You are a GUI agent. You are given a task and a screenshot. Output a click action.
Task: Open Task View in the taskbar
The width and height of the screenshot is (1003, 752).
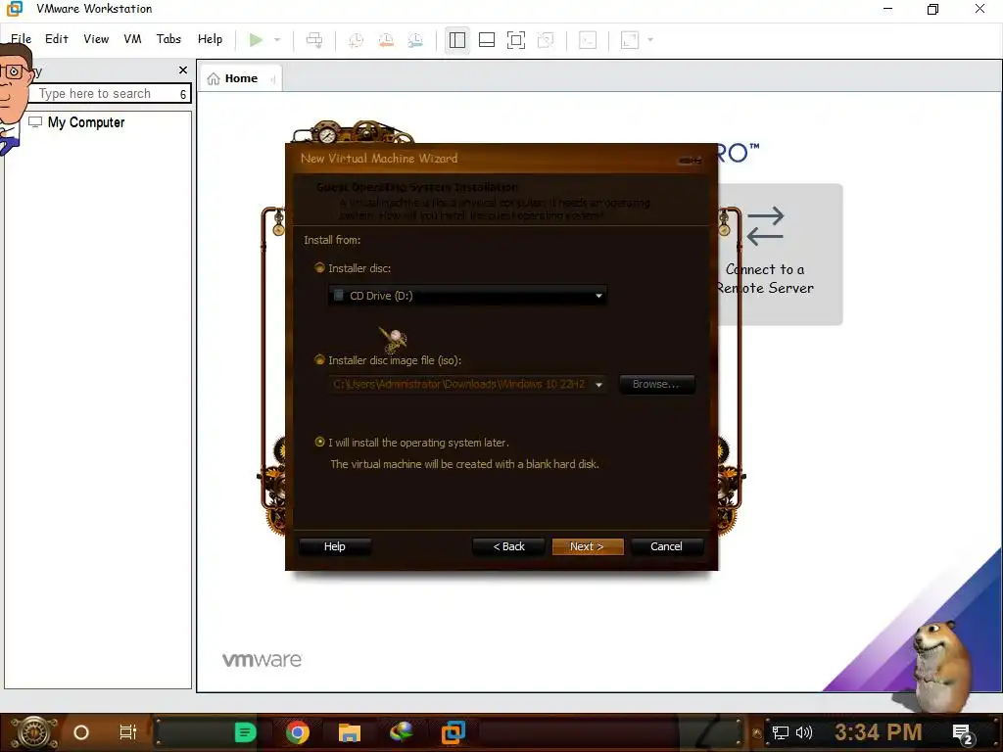(x=128, y=732)
